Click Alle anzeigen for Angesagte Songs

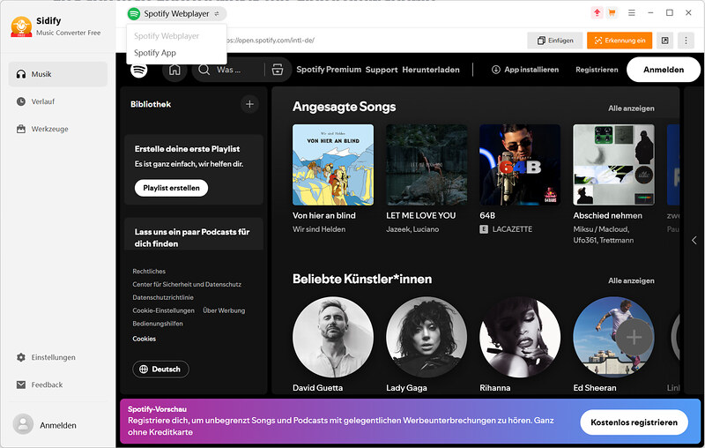point(631,108)
